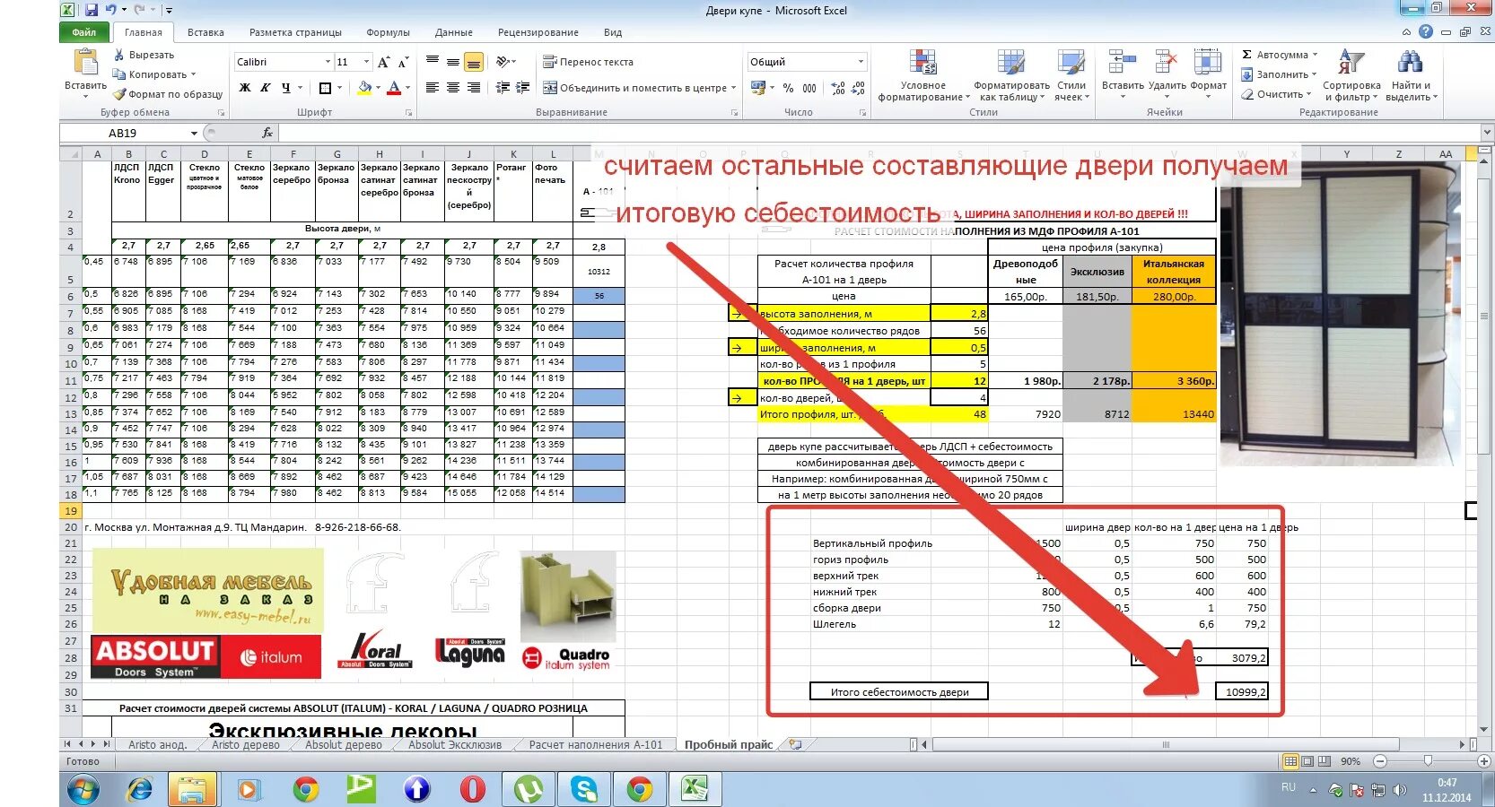Toggle underline formatting with Ч

(286, 88)
